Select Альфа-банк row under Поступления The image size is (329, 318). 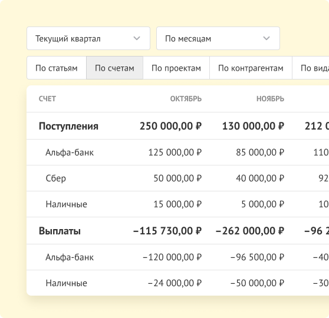[x=70, y=153]
